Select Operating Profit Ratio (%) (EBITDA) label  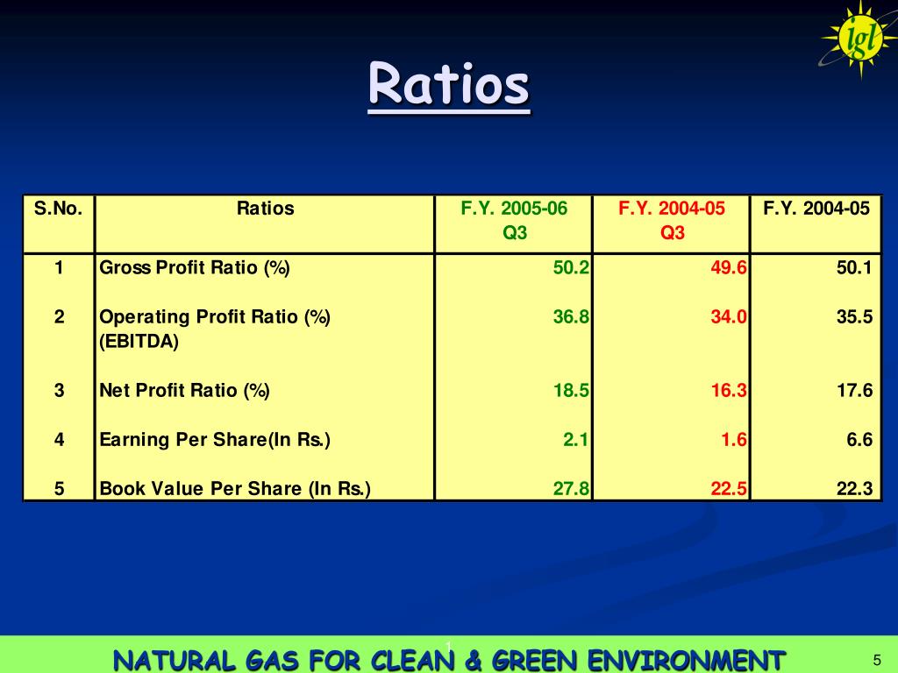215,329
